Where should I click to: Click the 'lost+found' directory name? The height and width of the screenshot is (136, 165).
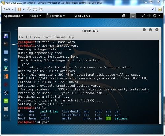point(71,115)
